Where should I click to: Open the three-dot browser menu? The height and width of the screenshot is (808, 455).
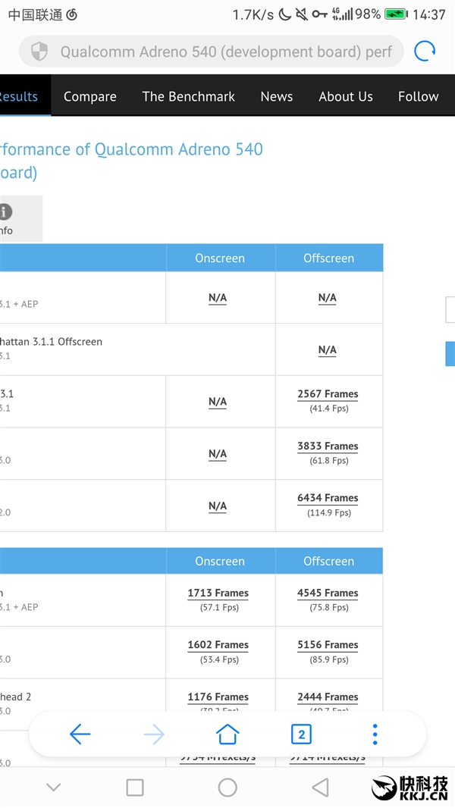pyautogui.click(x=375, y=734)
